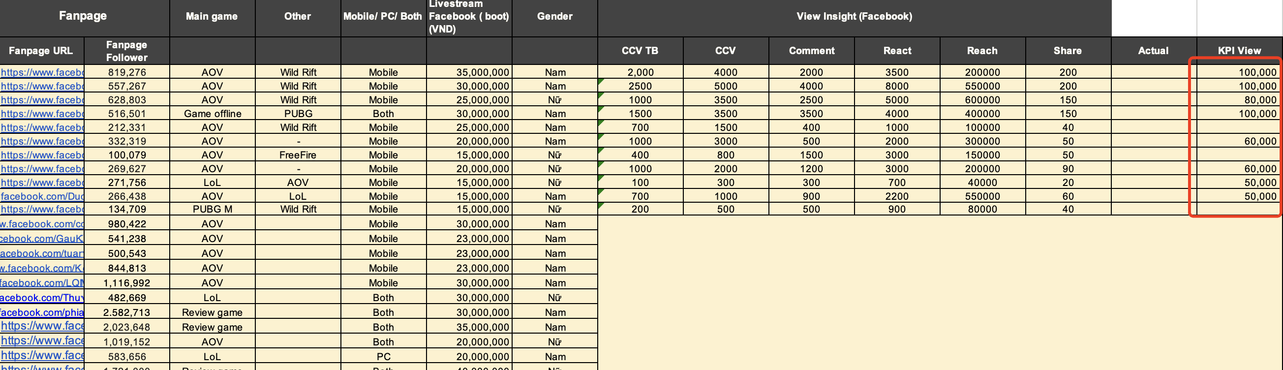The height and width of the screenshot is (370, 1283).
Task: Select the Other column header
Action: [298, 16]
